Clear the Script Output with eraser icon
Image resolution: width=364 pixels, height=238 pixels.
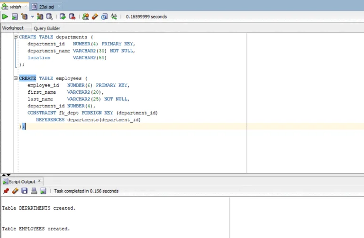(15, 191)
